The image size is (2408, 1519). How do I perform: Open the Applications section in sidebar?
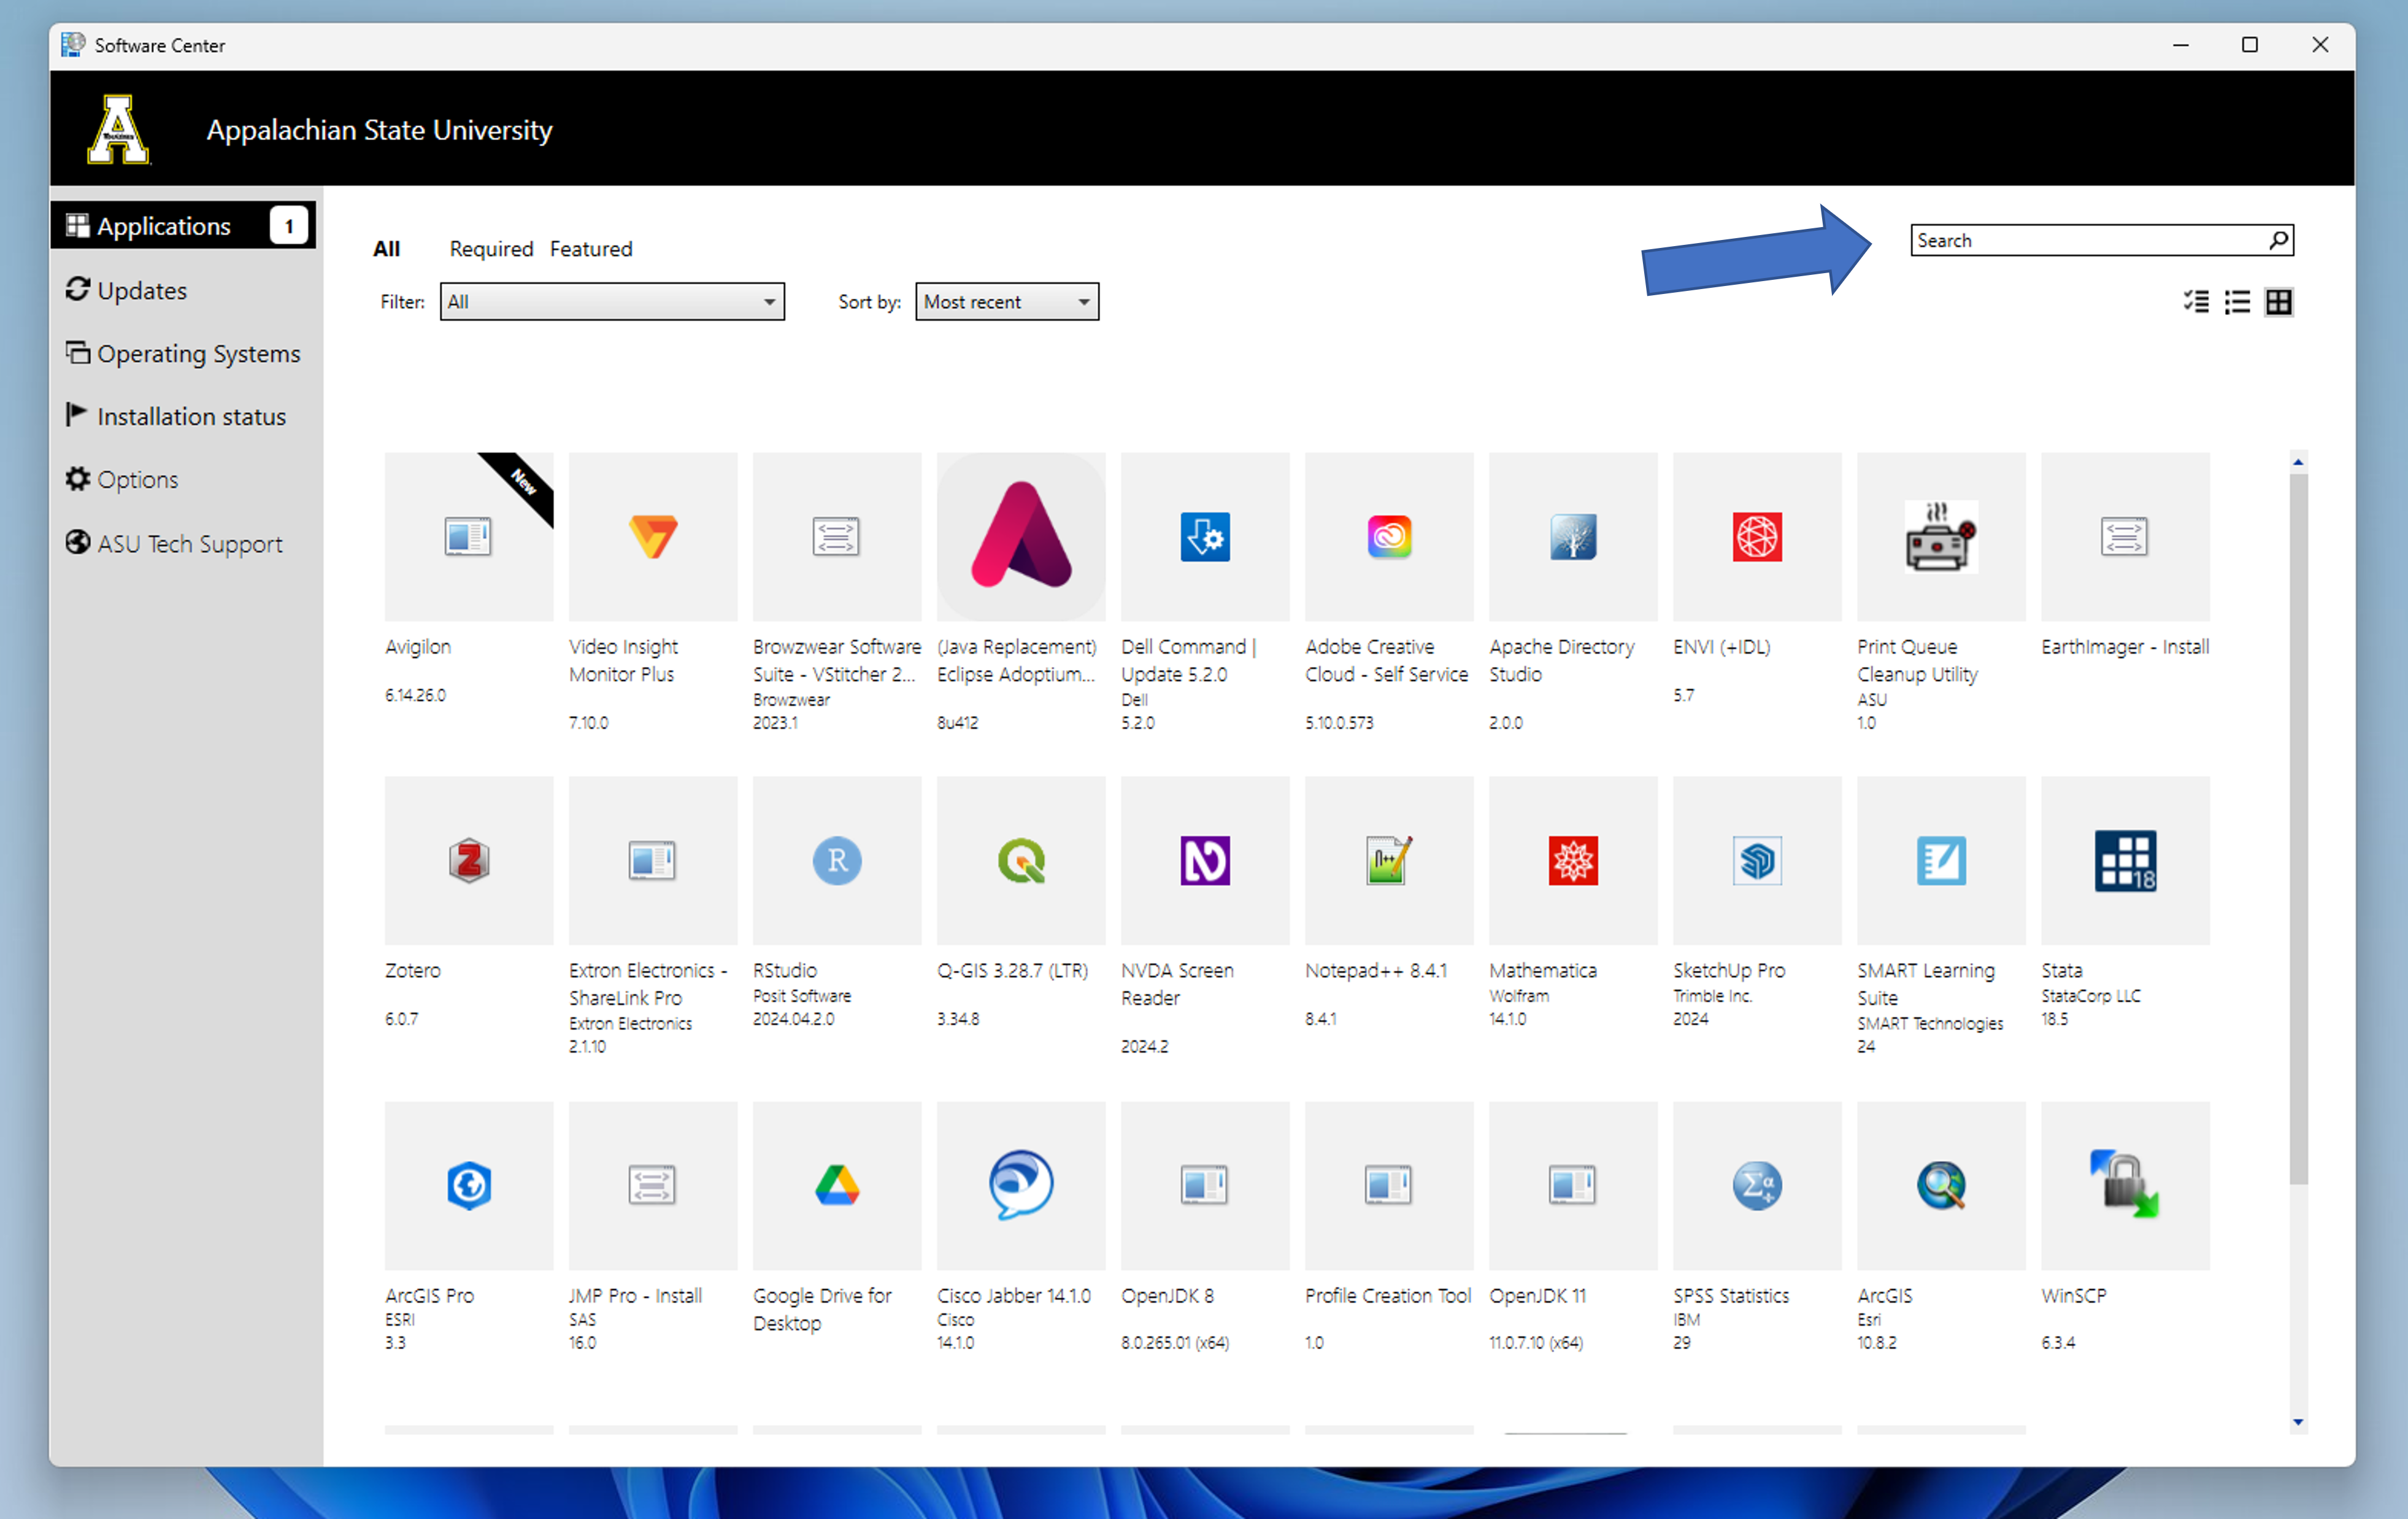184,225
